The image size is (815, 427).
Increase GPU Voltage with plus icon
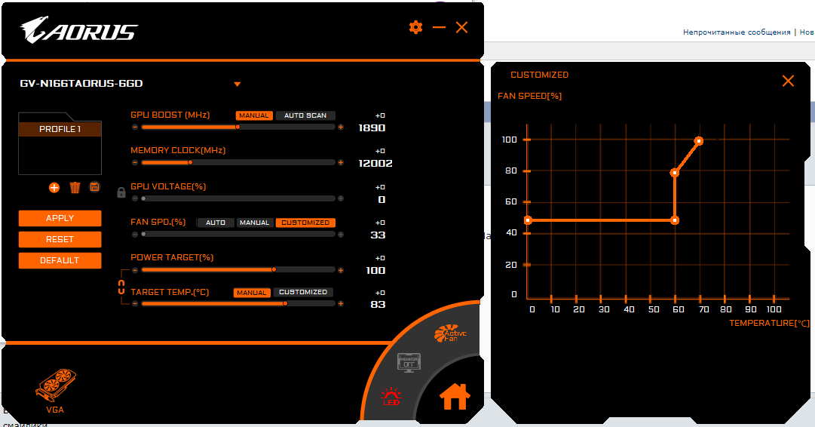[341, 198]
